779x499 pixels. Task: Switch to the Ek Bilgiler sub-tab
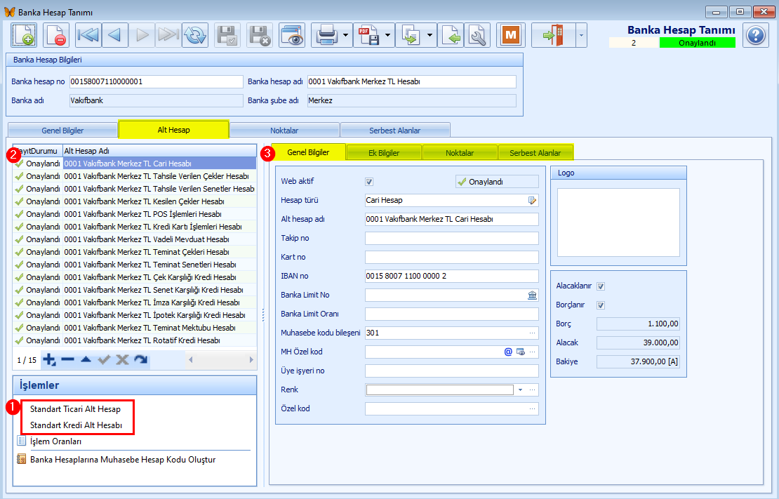(384, 152)
